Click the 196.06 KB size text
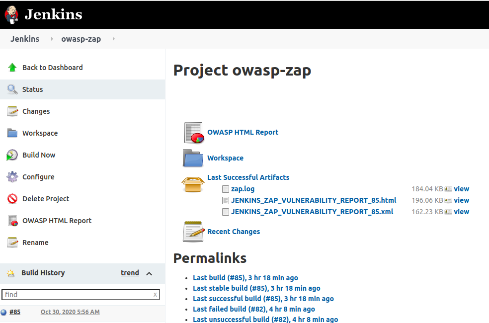This screenshot has height=323, width=489. click(x=427, y=200)
